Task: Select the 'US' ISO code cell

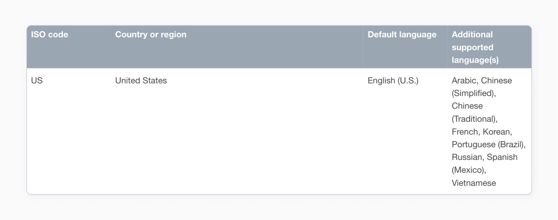Action: (37, 81)
